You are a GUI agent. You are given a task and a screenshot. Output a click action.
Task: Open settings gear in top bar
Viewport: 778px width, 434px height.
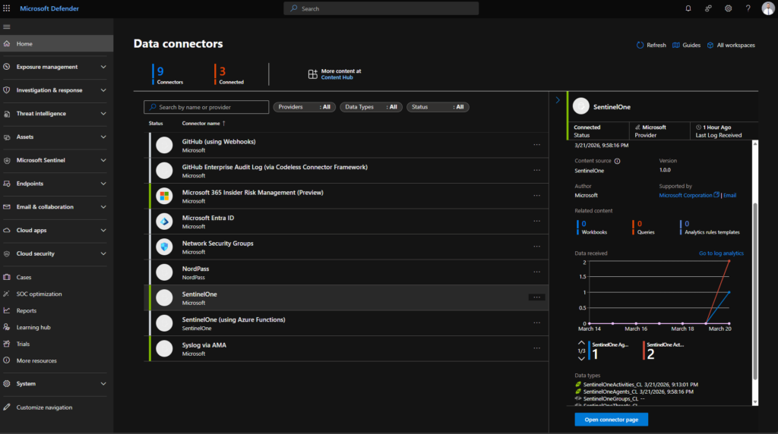[x=728, y=8]
